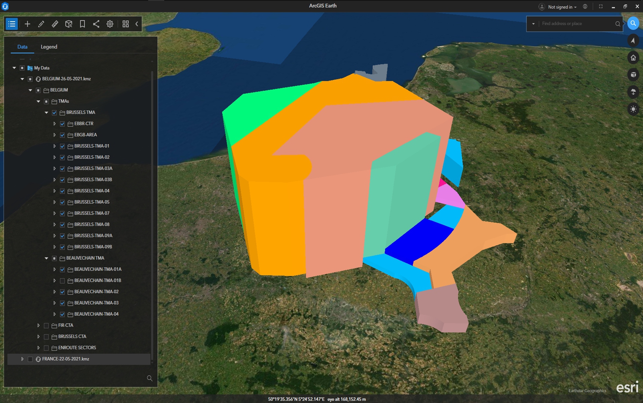Open the Settings gear
Screen dimensions: 643x403
[110, 24]
